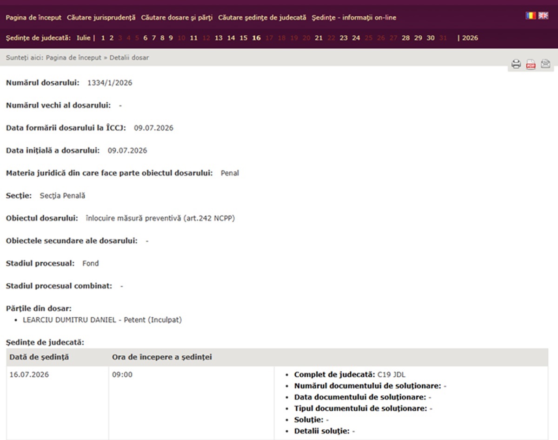558x440 pixels.
Task: Follow breadcrumb link Pagina de început
Action: 73,58
